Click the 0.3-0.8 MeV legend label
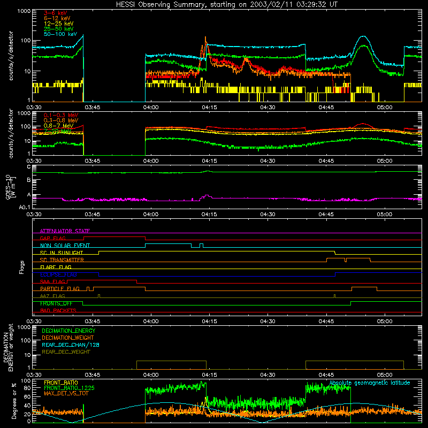 pyautogui.click(x=61, y=120)
